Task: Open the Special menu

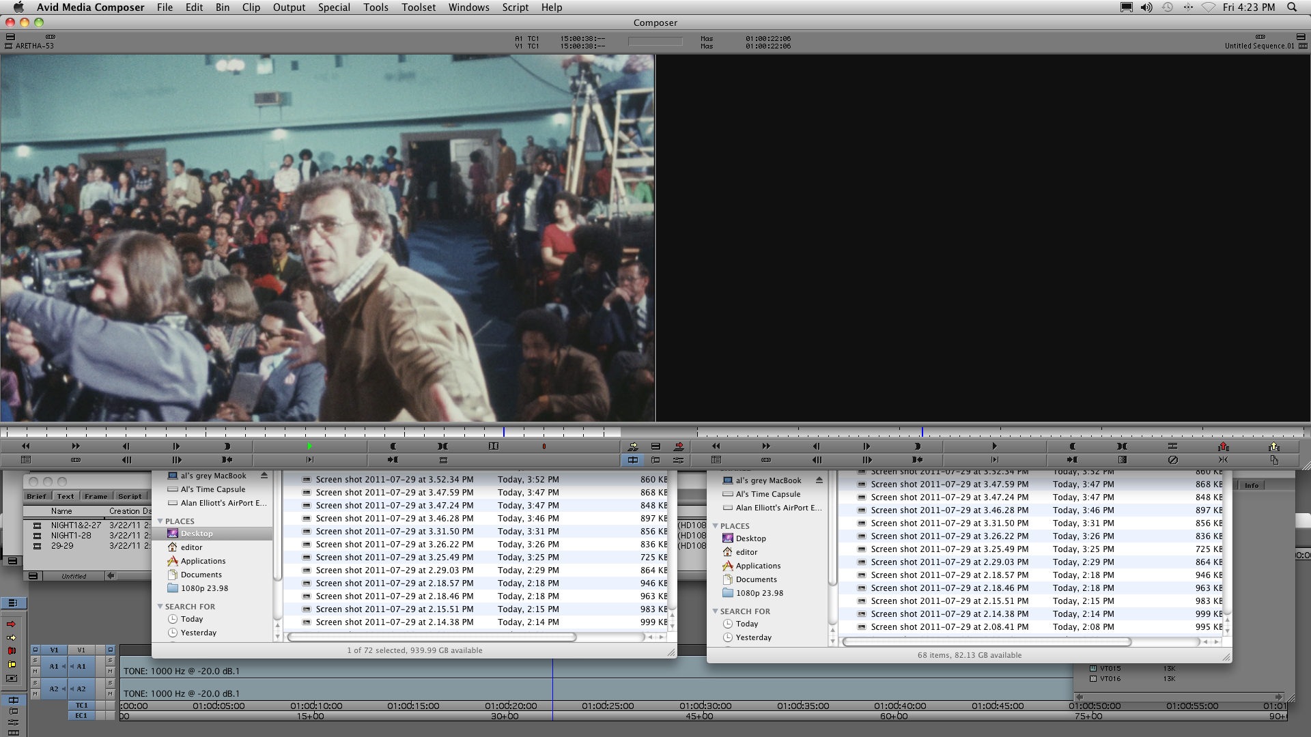Action: coord(333,8)
